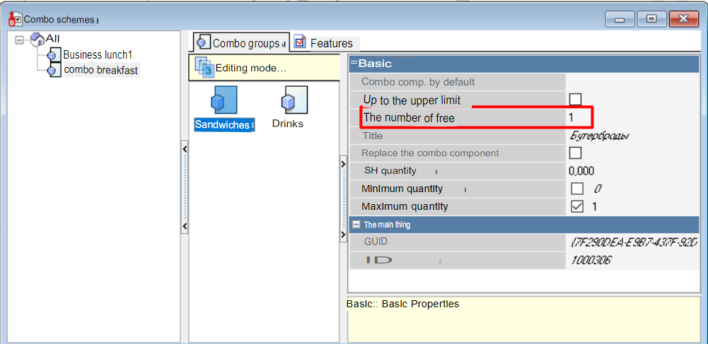The image size is (708, 344).
Task: Check the Minimum quantity checkbox
Action: point(577,189)
